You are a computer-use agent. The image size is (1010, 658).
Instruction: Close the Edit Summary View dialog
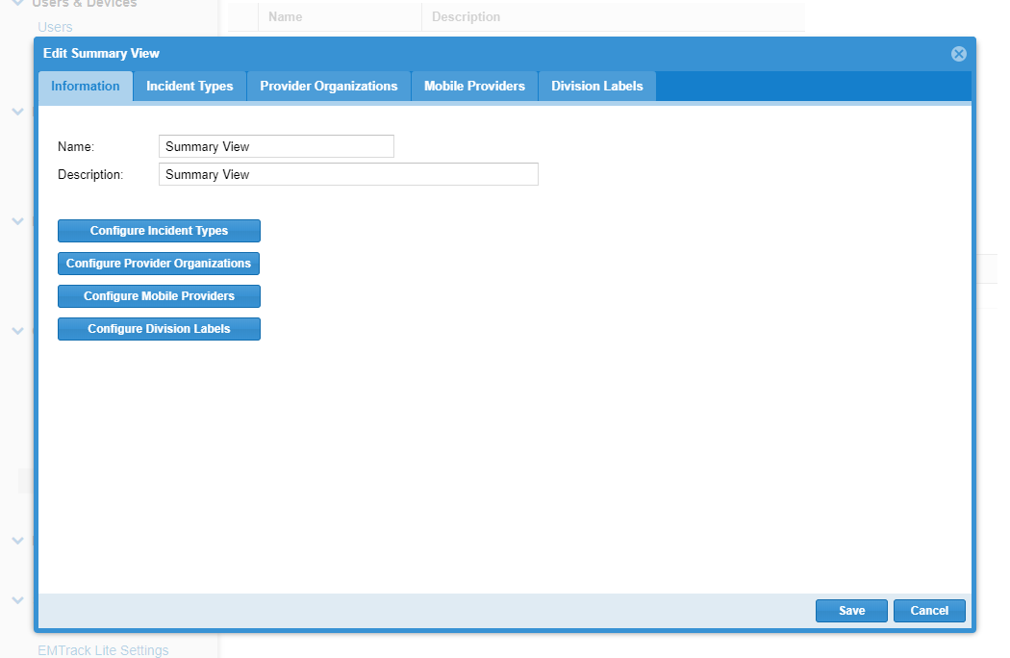coord(958,54)
